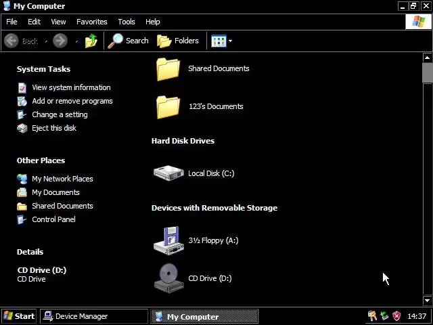This screenshot has height=325, width=433.
Task: Select the CD Drive (D:) disc icon
Action: click(168, 278)
